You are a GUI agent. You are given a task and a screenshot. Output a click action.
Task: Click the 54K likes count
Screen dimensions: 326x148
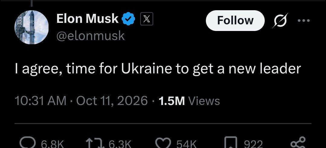[187, 144]
